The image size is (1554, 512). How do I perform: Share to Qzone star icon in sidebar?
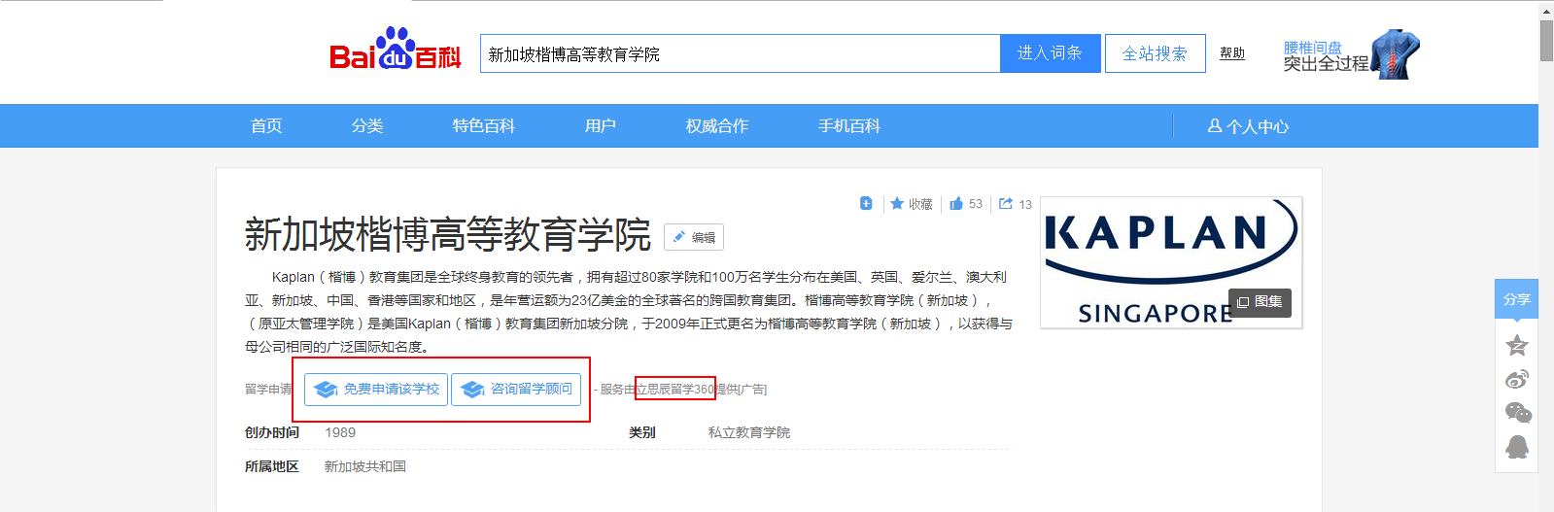pos(1516,345)
